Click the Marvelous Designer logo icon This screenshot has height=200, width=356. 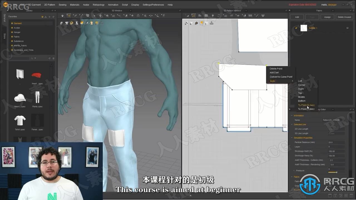pyautogui.click(x=6, y=5)
